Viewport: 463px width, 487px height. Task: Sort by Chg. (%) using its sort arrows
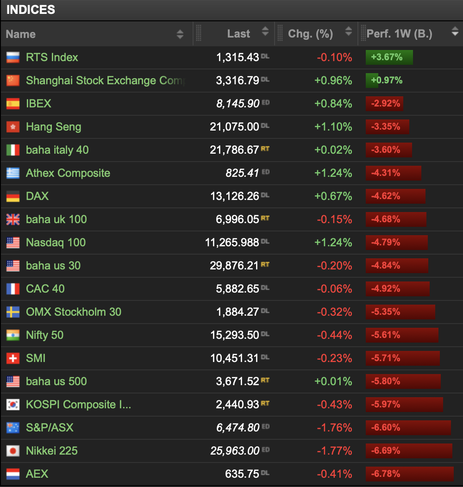[349, 31]
